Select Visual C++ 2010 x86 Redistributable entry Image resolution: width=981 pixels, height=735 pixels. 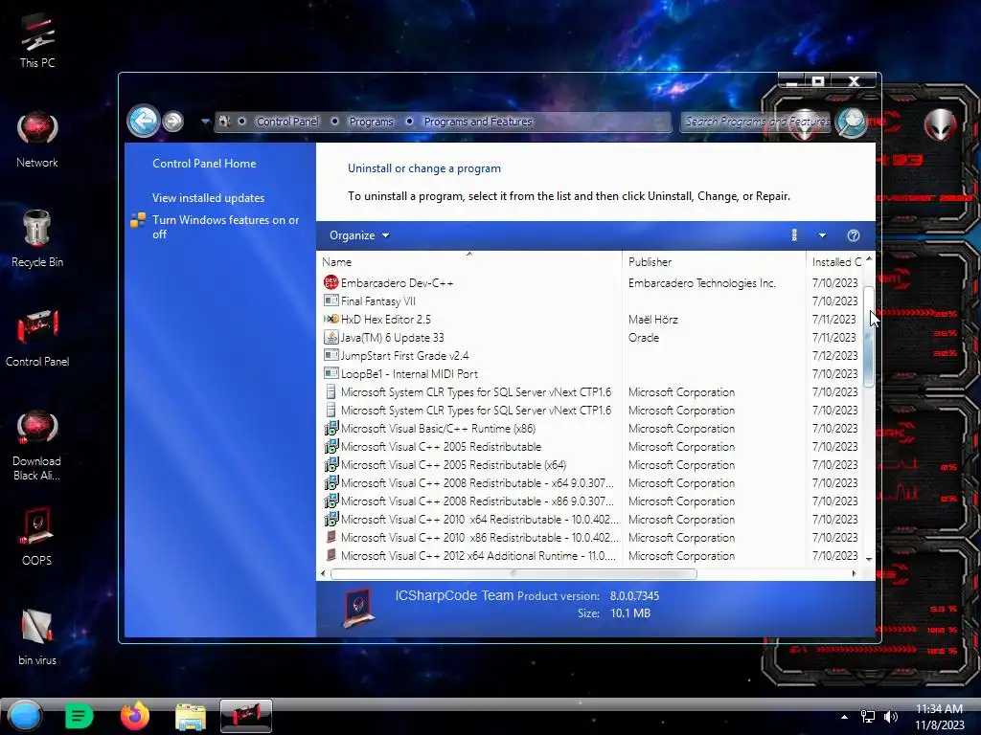click(479, 538)
